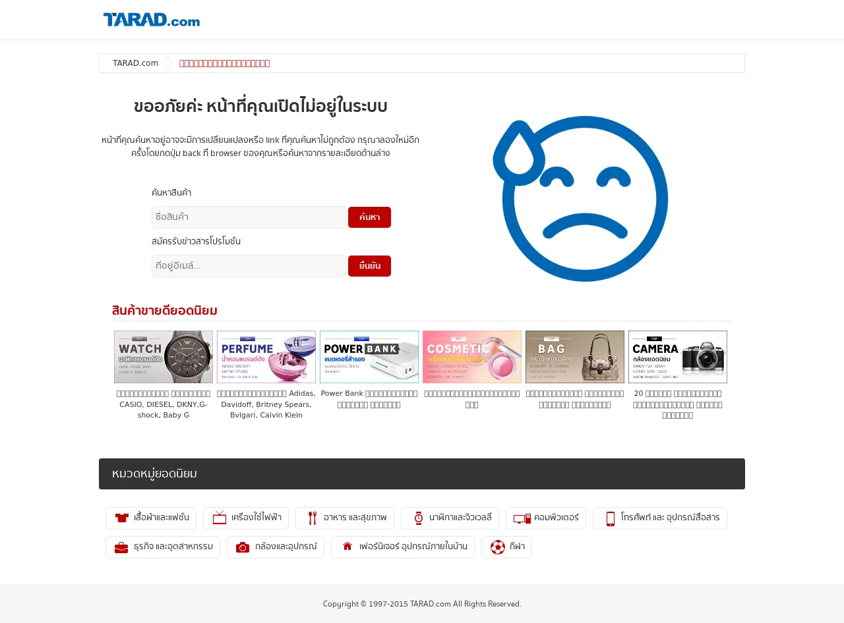Open the furniture house category icon
844x623 pixels.
click(347, 547)
